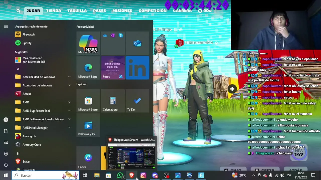Open Firewatch from recently added apps

(x=43, y=34)
